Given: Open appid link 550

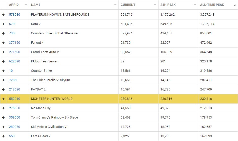Looking at the screenshot, I should (12, 136).
